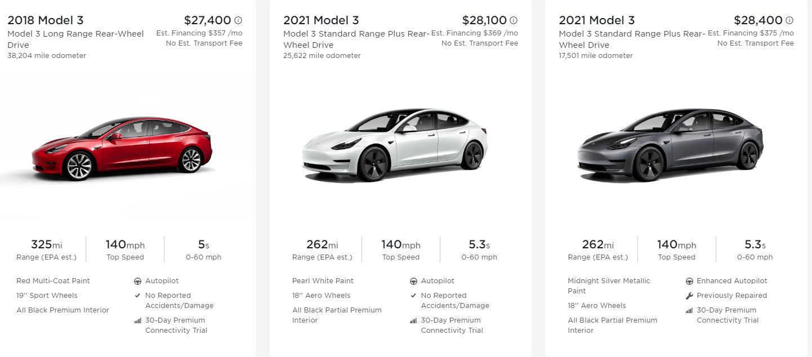Click checkmark icon on 2018 Model 3 card
812x357 pixels.
click(138, 296)
